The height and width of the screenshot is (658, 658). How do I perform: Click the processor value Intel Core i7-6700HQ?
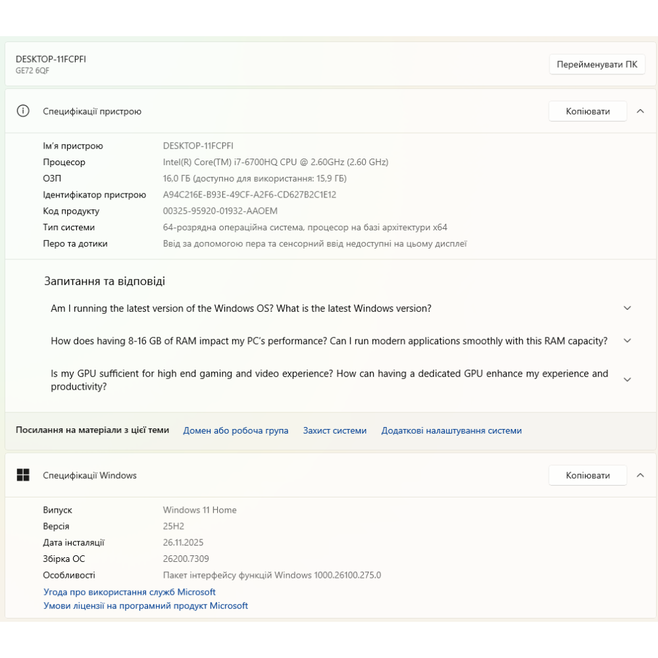pos(276,162)
